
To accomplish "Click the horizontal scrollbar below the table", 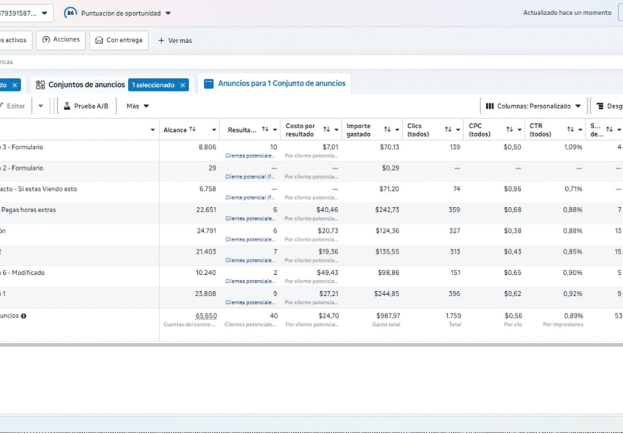I will point(304,345).
